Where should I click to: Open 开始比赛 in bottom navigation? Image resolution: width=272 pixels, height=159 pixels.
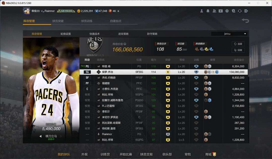126,154
